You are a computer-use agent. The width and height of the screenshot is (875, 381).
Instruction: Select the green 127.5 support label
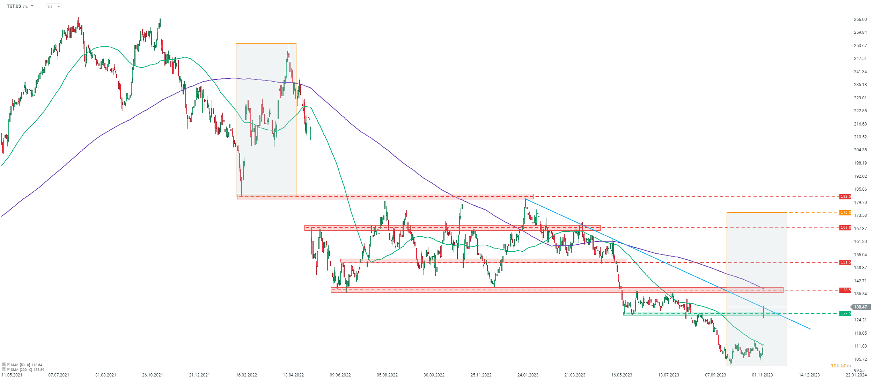pyautogui.click(x=845, y=313)
